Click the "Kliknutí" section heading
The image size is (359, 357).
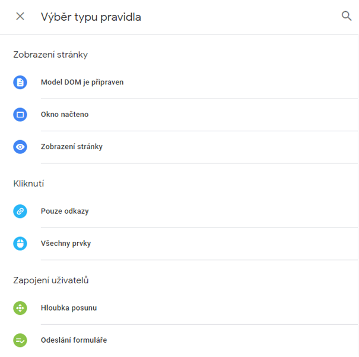pos(28,184)
